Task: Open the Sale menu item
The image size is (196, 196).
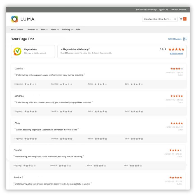Action: (x=78, y=30)
